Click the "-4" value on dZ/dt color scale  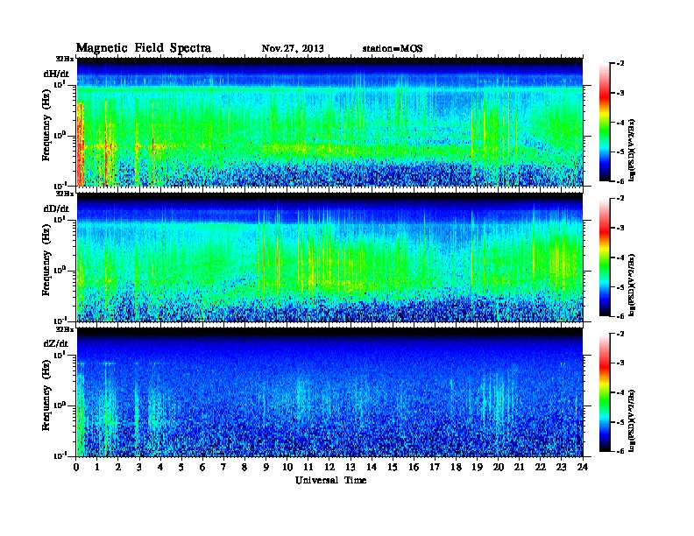pyautogui.click(x=620, y=392)
